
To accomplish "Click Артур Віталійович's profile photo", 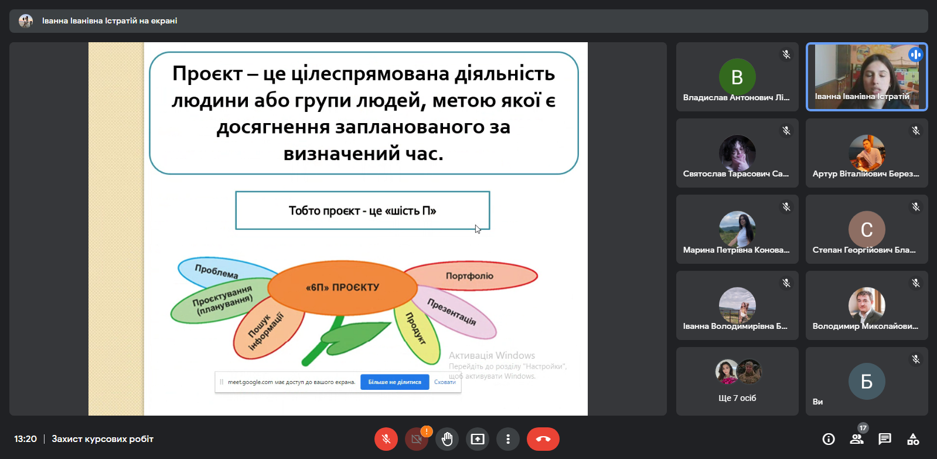I will pyautogui.click(x=867, y=153).
